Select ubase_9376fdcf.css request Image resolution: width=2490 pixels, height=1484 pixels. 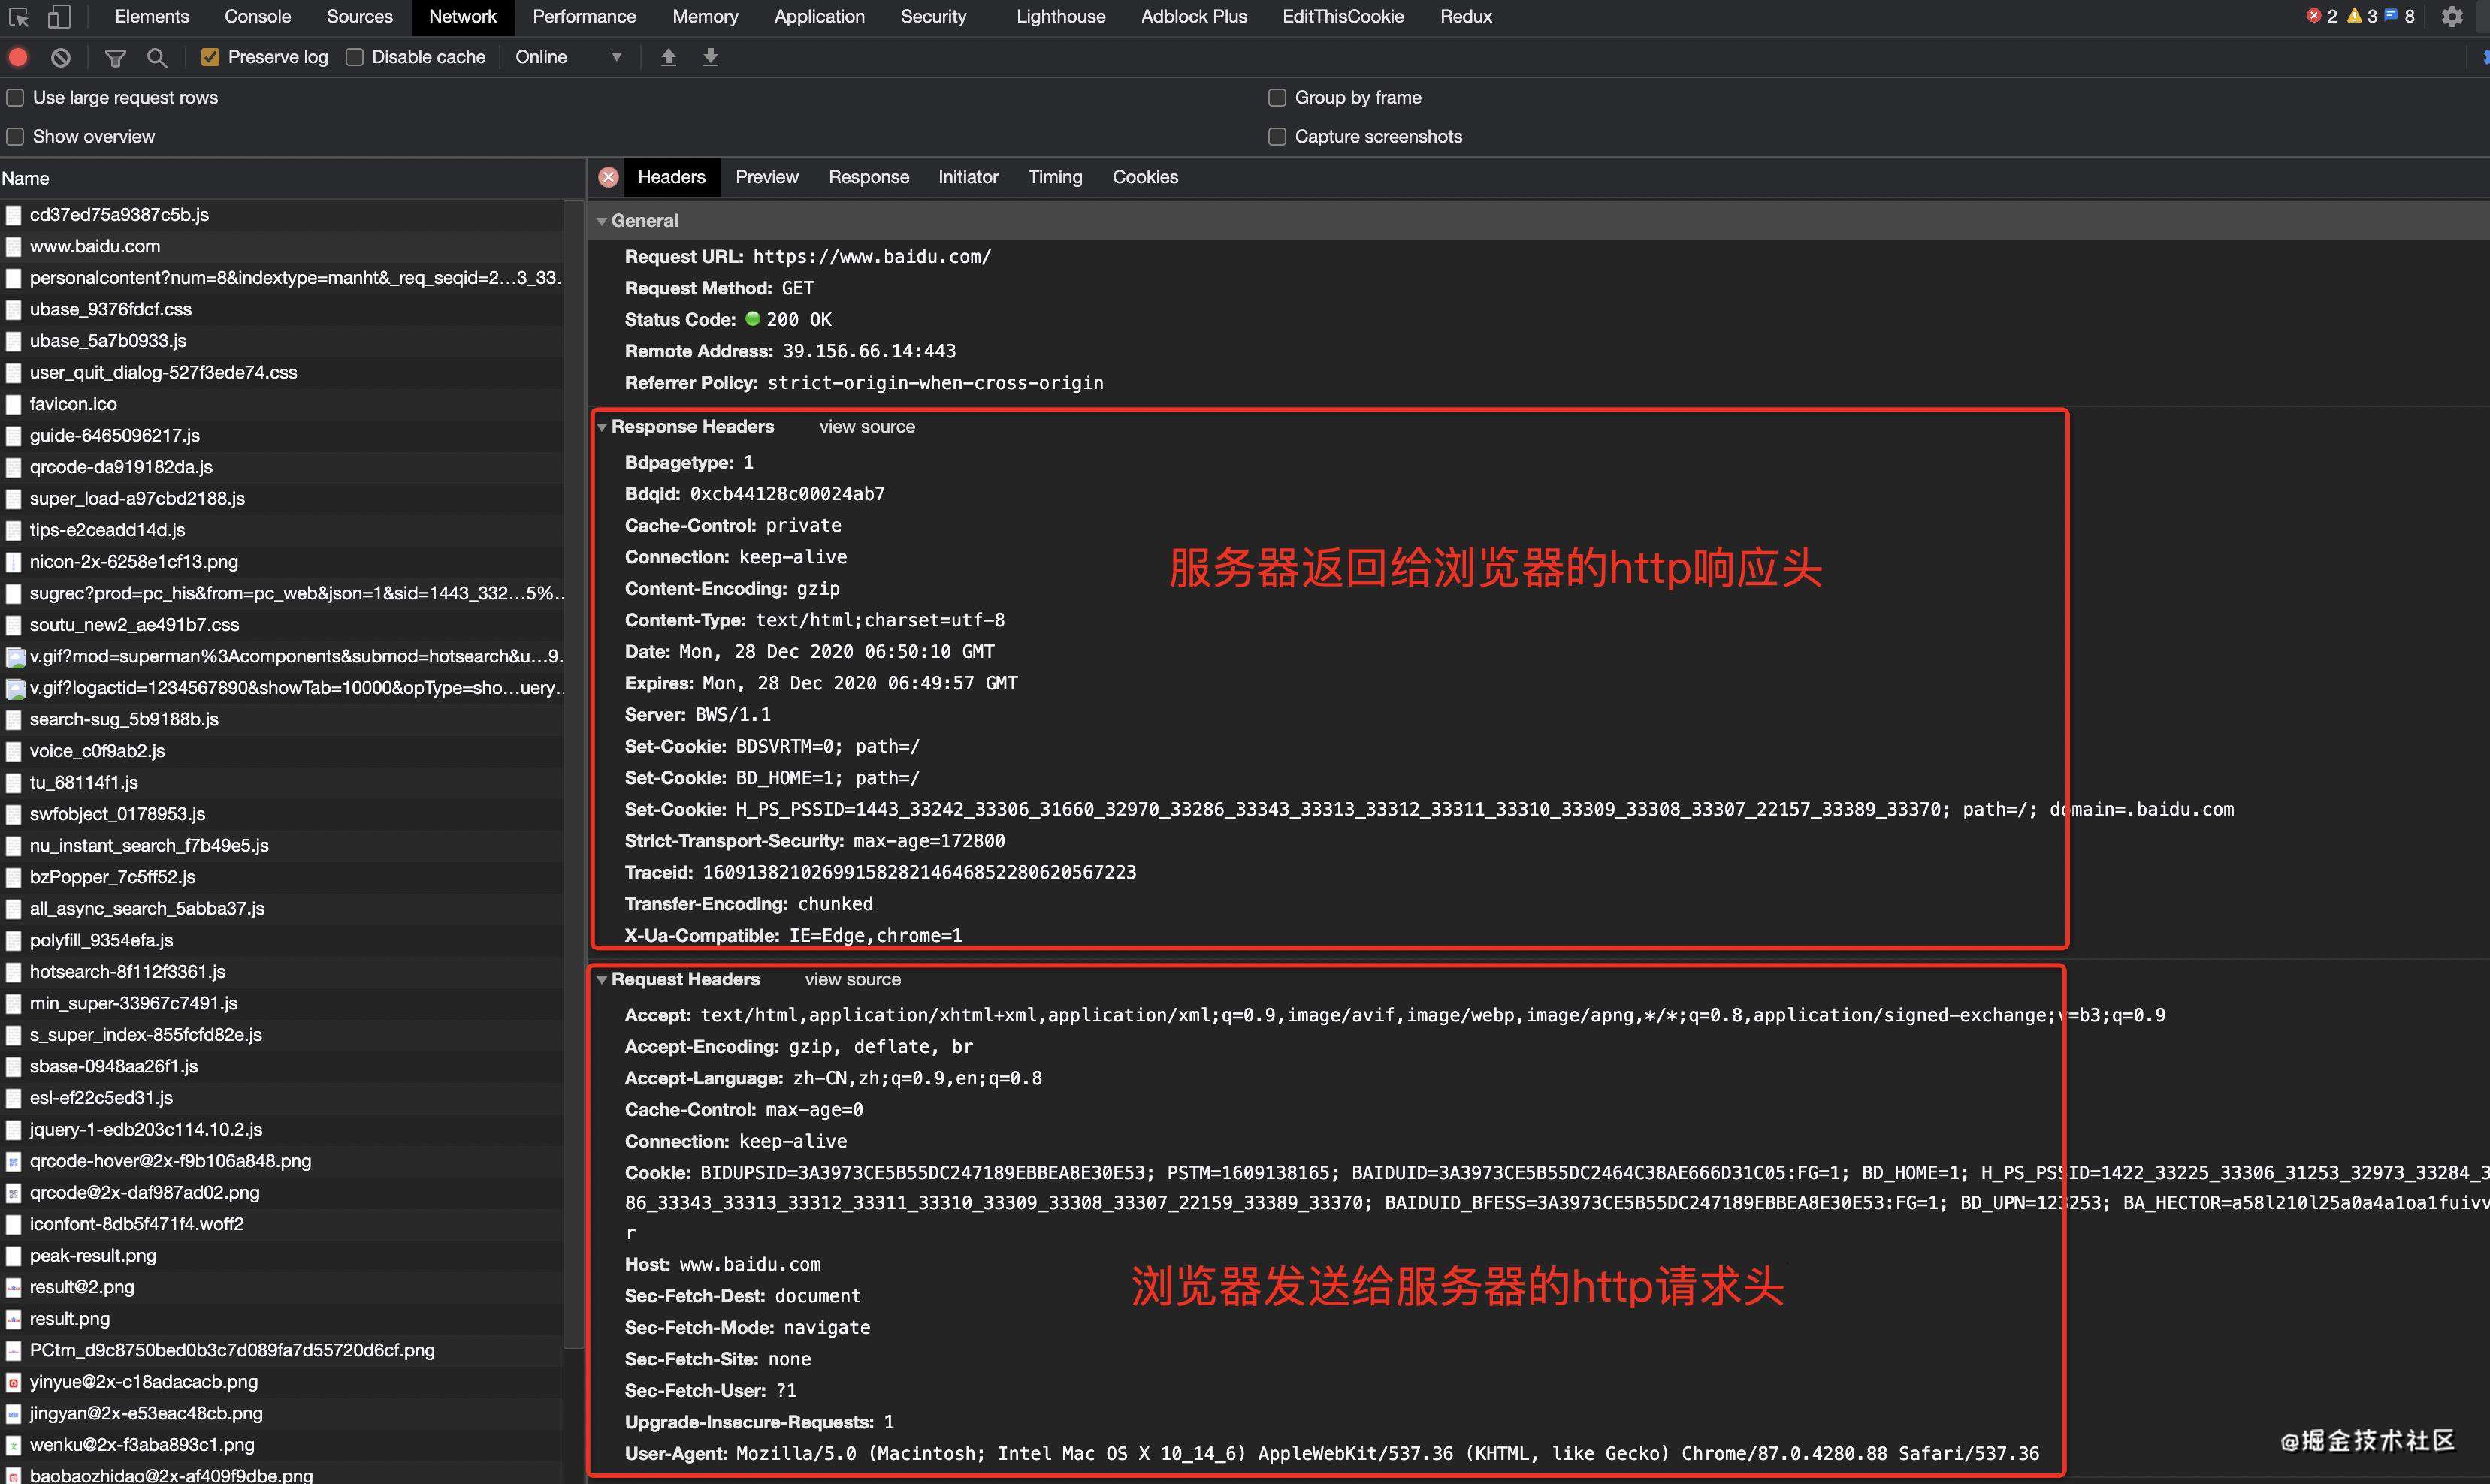coord(282,309)
